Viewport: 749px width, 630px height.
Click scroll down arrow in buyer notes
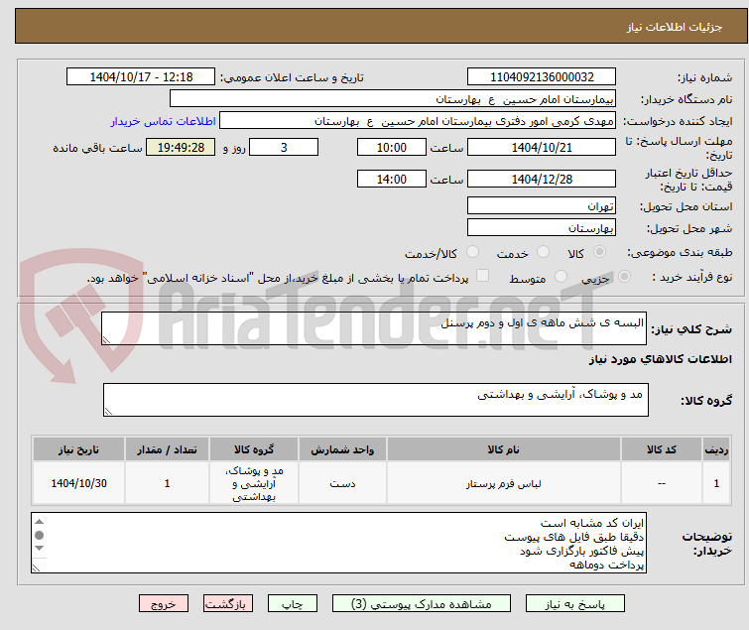39,548
